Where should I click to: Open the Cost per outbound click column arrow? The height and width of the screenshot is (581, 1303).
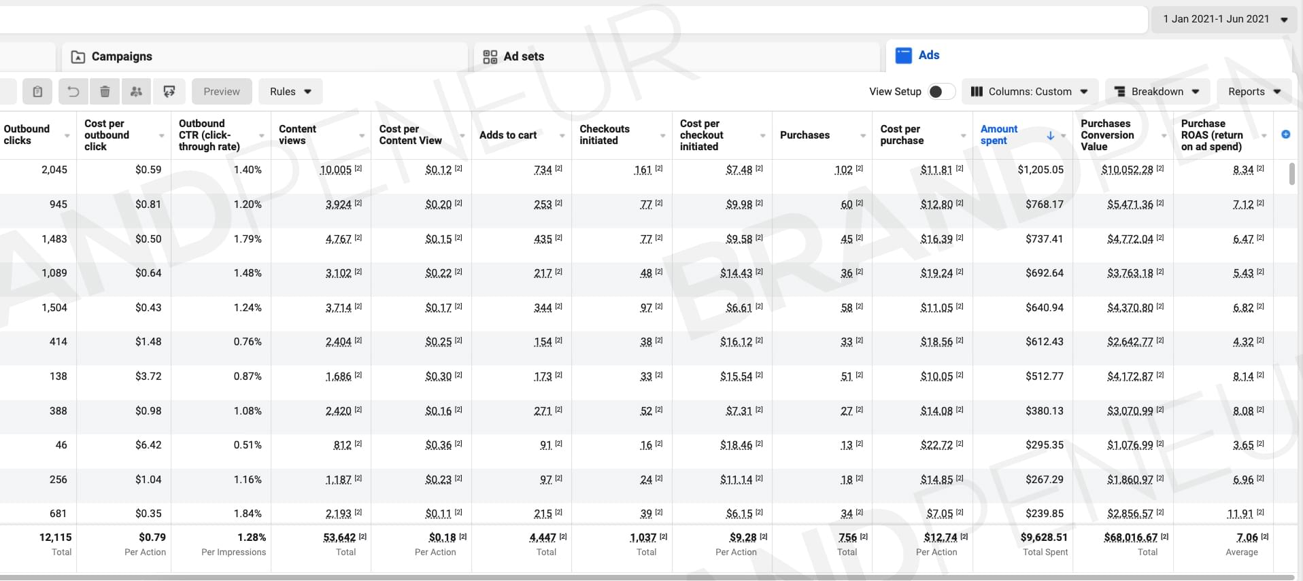(x=161, y=135)
